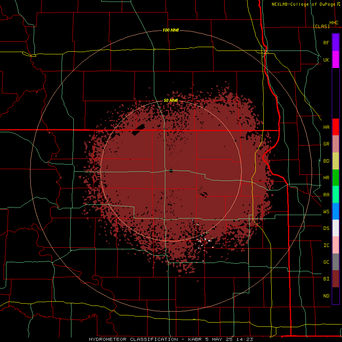
Task: Click the BI legend label
Action: (x=326, y=279)
